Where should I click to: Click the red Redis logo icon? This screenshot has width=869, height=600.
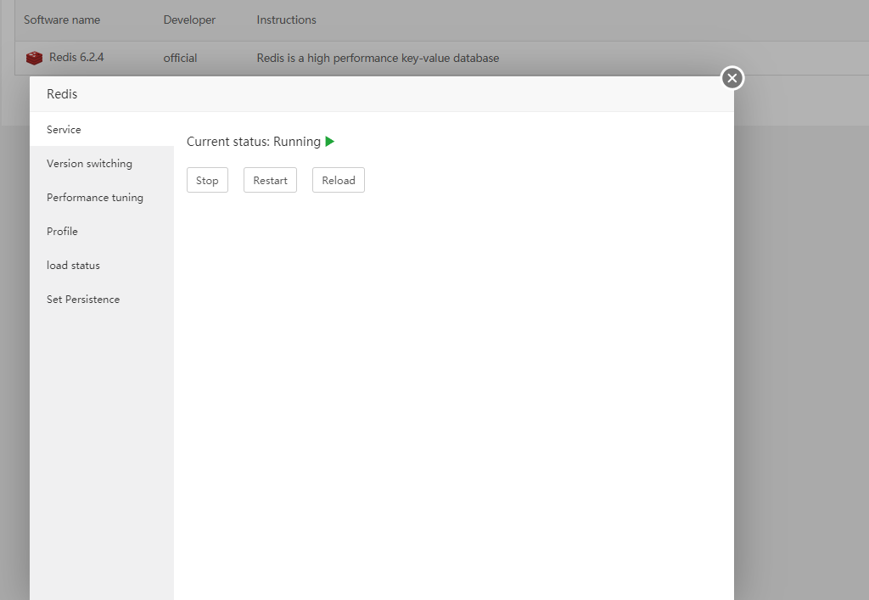coord(34,58)
